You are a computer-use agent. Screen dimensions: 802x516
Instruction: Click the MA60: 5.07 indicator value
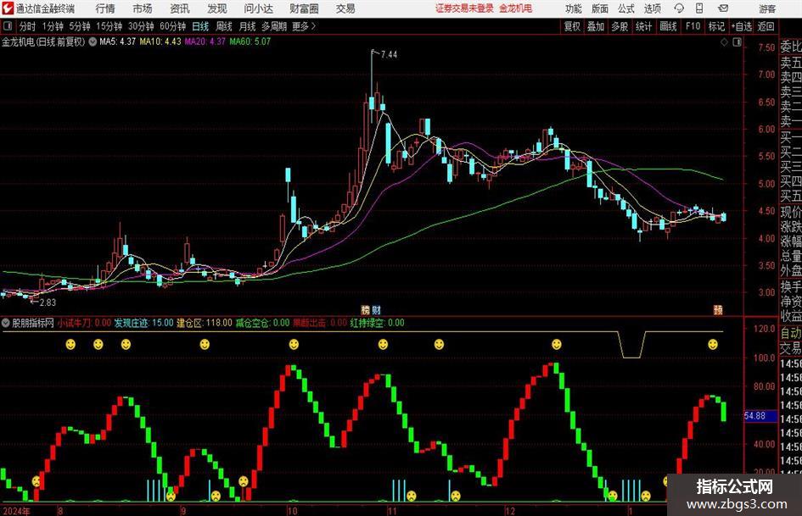pos(250,42)
